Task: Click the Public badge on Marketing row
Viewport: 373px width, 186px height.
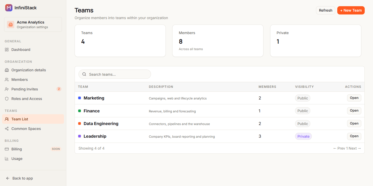Action: (303, 98)
